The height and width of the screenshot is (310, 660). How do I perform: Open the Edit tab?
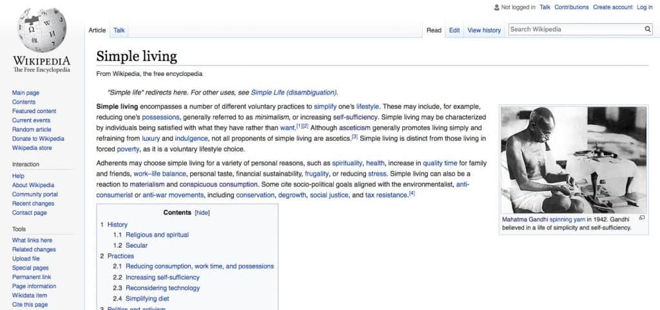(454, 30)
